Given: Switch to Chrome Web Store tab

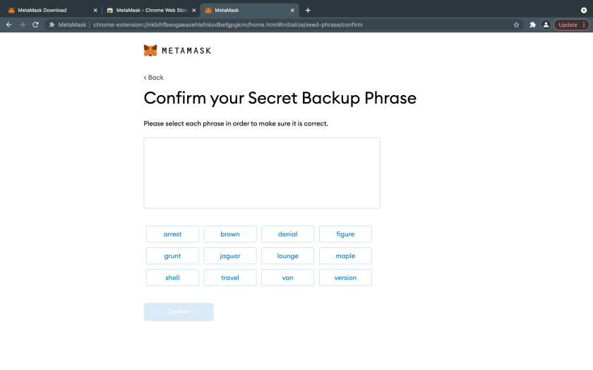Looking at the screenshot, I should point(147,10).
